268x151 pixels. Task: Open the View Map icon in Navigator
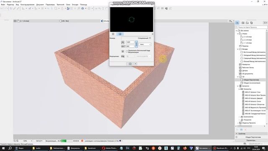(x=243, y=23)
